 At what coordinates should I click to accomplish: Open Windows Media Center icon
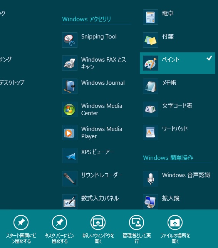click(70, 109)
